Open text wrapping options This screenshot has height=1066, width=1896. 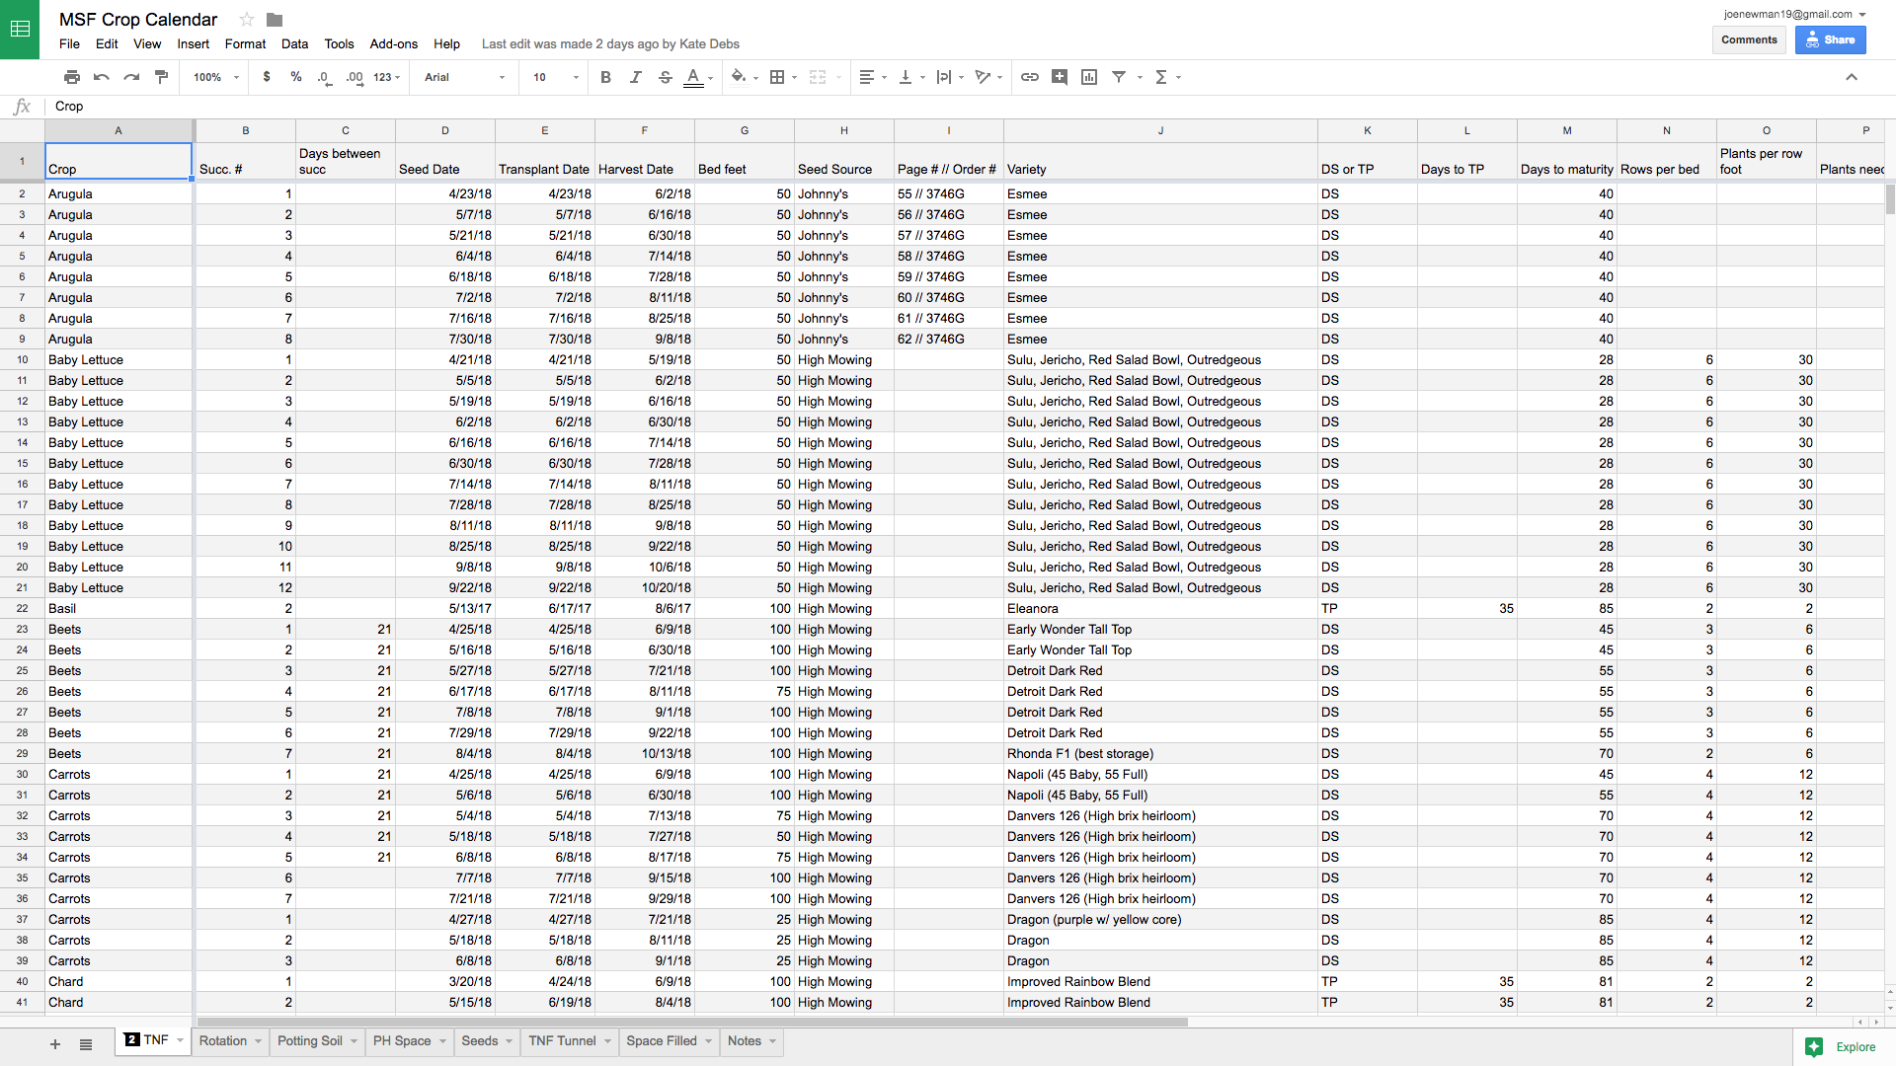tap(950, 77)
